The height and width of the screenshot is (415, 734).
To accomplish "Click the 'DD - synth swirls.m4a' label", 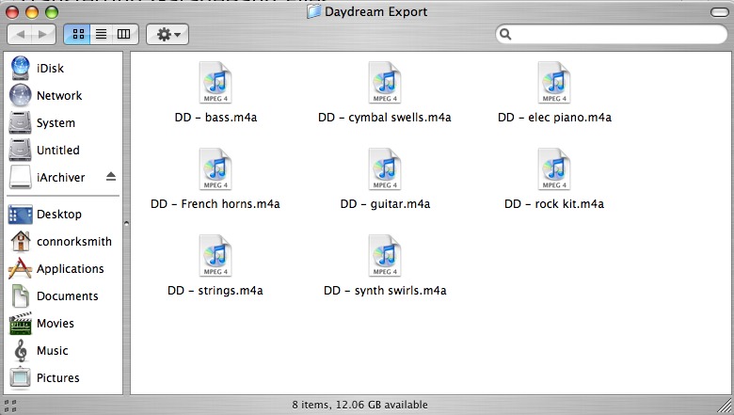I will (385, 291).
